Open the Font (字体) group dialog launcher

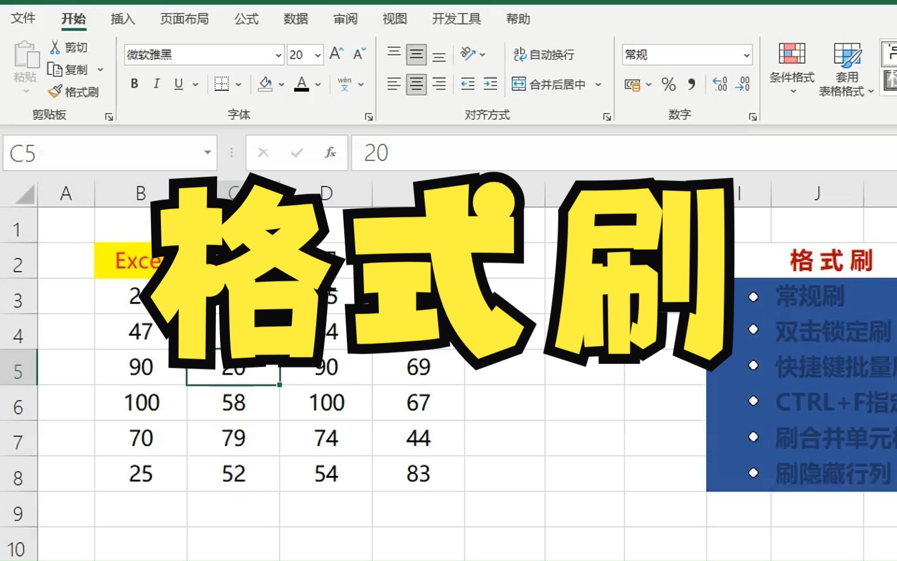coord(369,117)
